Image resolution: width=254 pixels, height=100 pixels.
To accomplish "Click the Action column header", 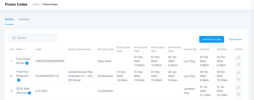I will coord(239,49).
